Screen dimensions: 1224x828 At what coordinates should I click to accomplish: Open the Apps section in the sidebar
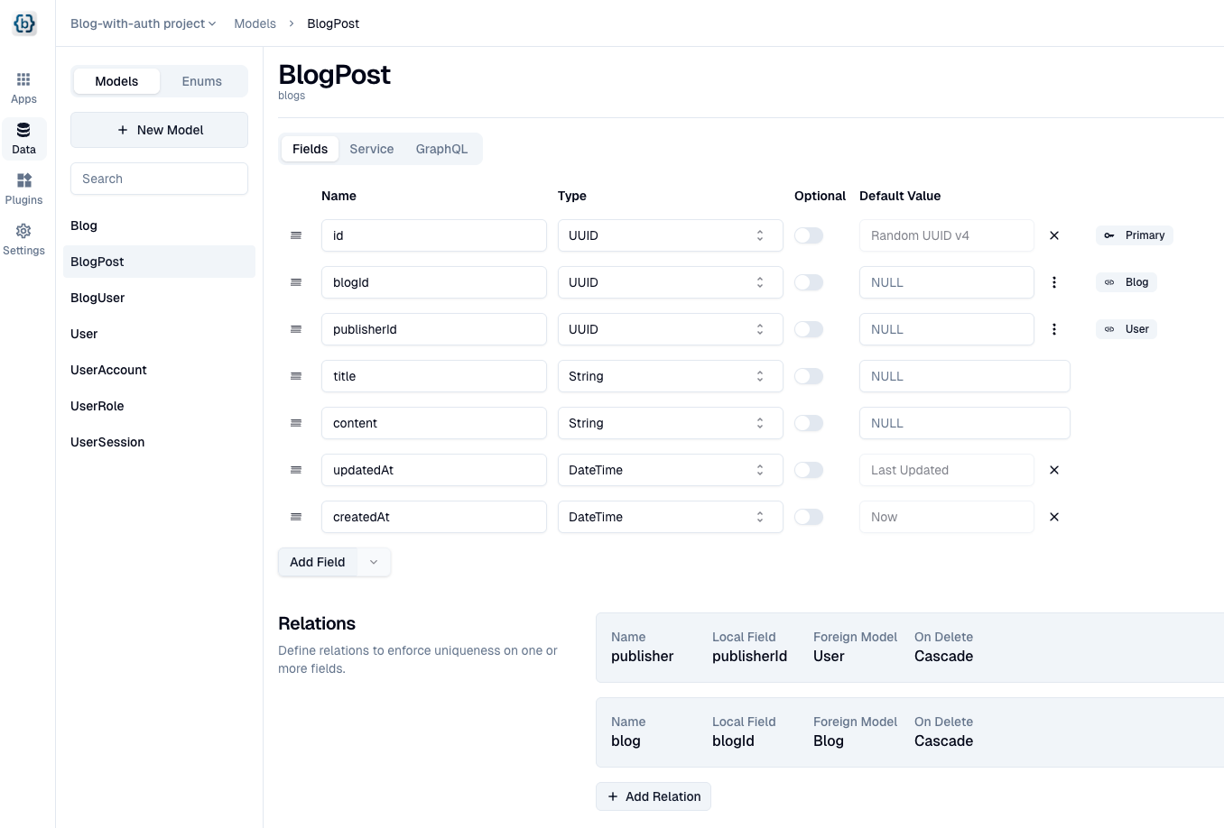23,86
